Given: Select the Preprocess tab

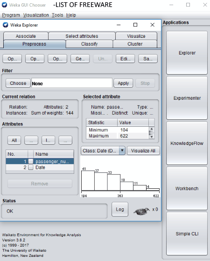Looking at the screenshot, I should coord(35,44).
